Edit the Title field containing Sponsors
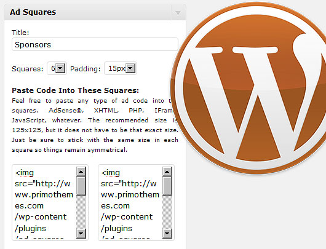This screenshot has height=249, width=326. [x=95, y=44]
